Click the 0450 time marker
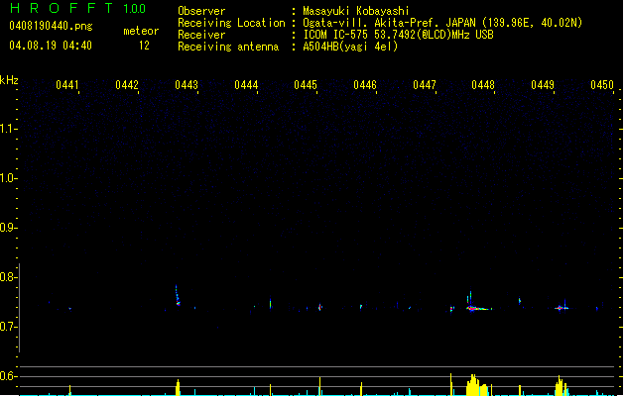Viewport: 624px width, 396px height. coord(602,85)
